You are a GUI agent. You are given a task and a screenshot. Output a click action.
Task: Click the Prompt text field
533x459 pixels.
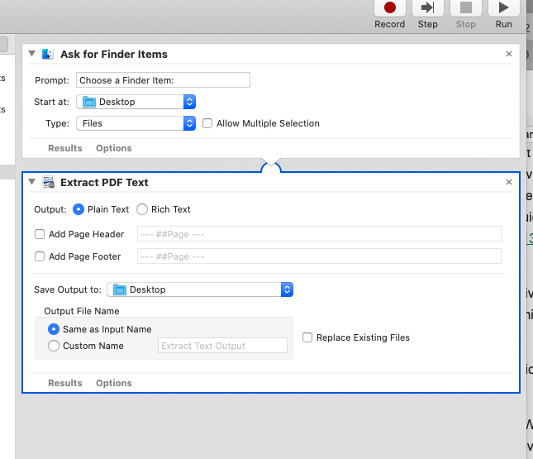pos(163,80)
